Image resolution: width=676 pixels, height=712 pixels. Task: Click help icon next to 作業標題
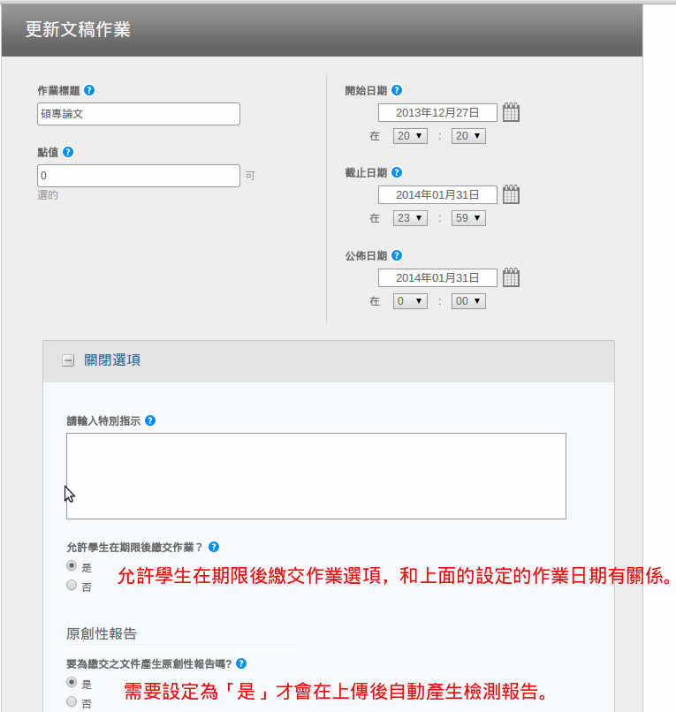pos(90,90)
